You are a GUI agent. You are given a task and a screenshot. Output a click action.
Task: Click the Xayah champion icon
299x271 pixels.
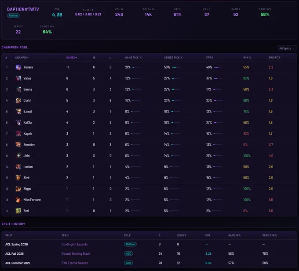click(18, 134)
